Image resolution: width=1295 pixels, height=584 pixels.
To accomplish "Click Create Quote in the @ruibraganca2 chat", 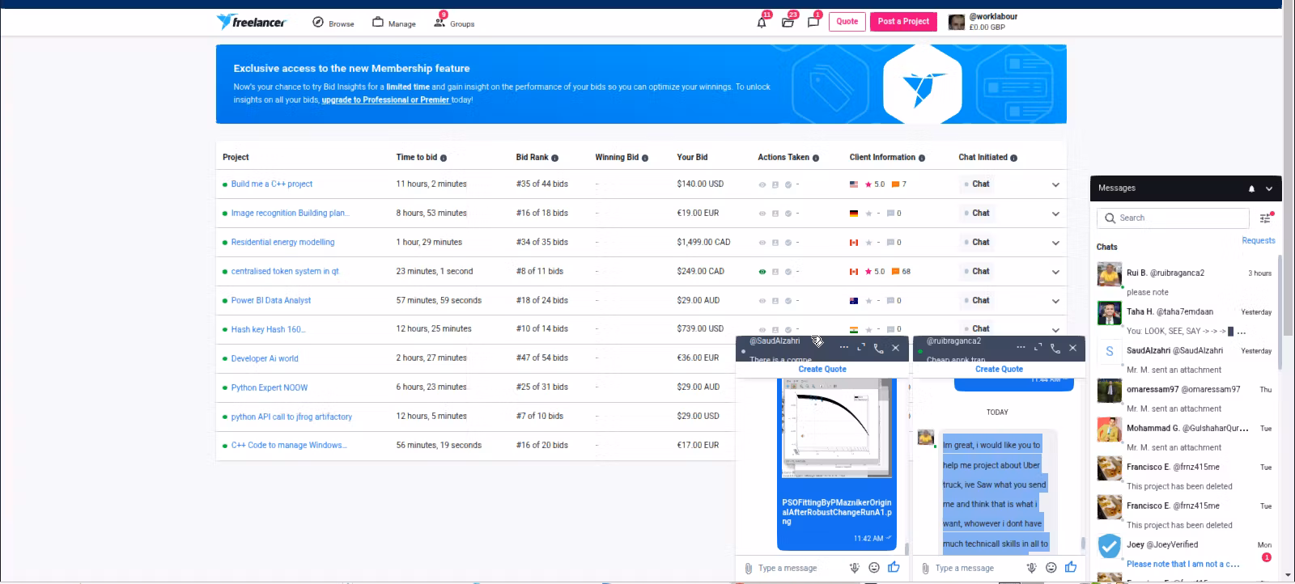I will click(1000, 369).
